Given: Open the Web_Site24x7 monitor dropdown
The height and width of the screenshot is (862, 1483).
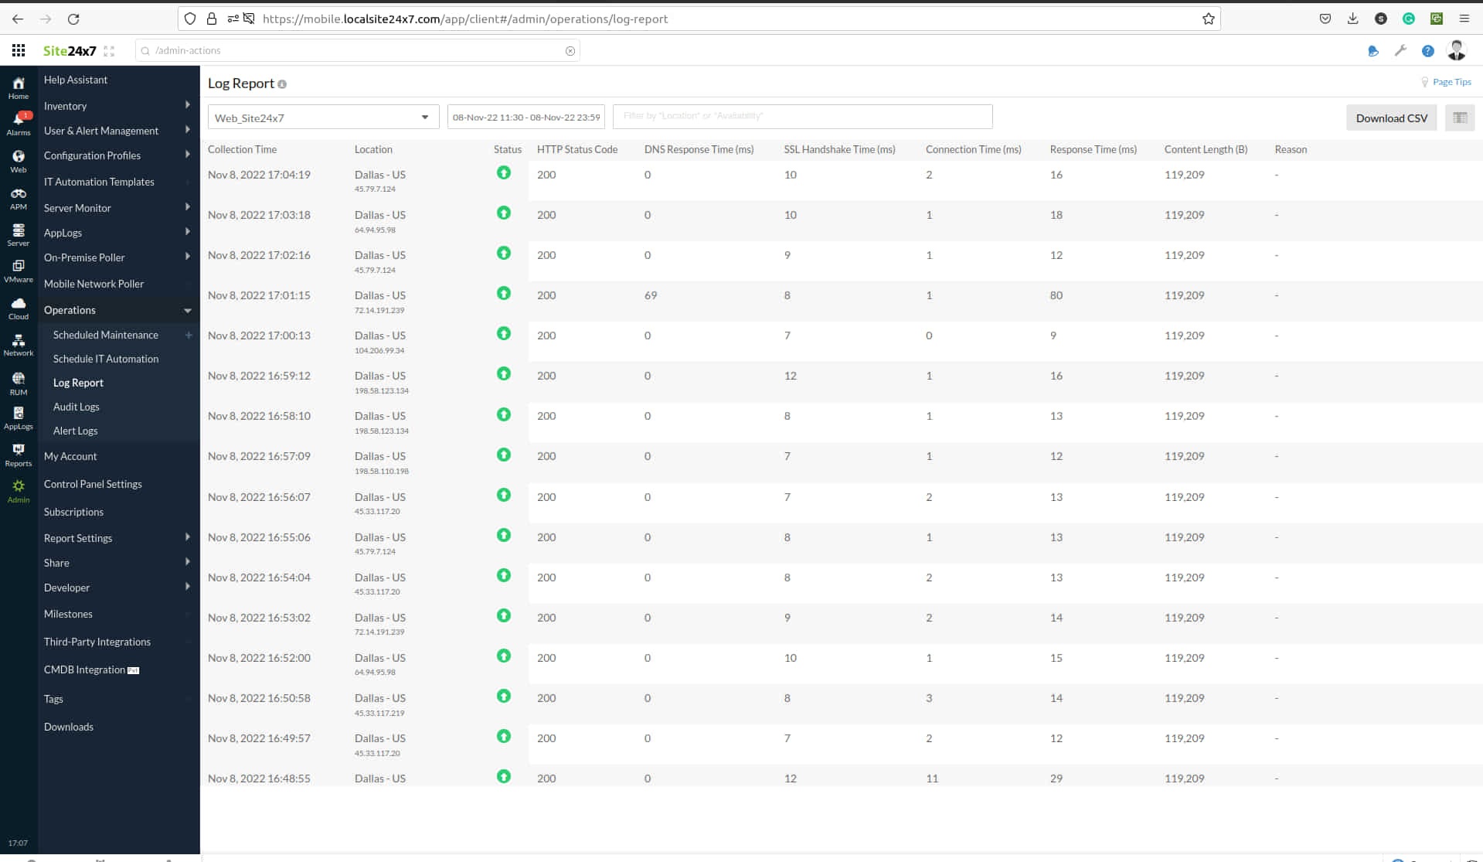Looking at the screenshot, I should 323,117.
